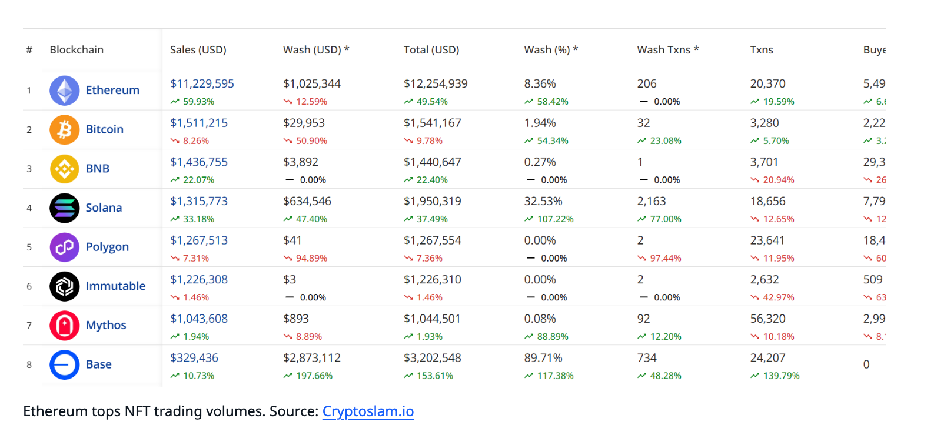Open the Base blockchain link

coord(99,364)
